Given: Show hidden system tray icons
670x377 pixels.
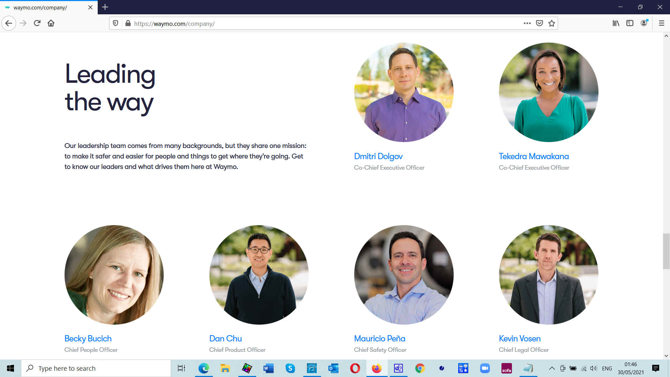Looking at the screenshot, I should [552, 368].
